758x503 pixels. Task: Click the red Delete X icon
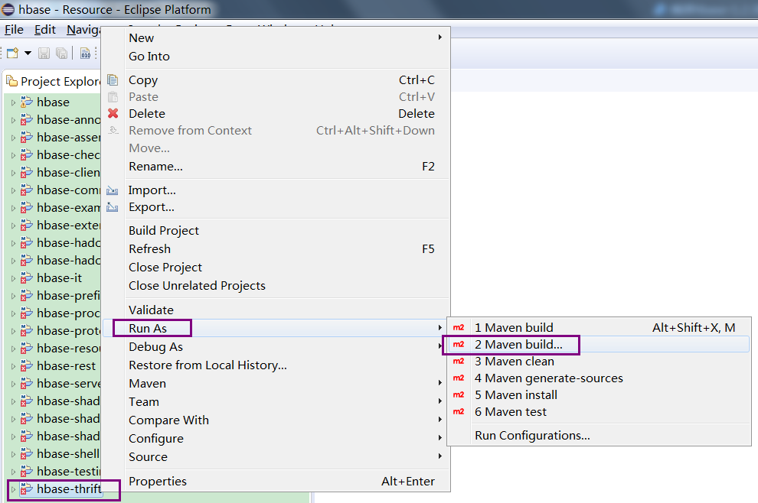(113, 113)
